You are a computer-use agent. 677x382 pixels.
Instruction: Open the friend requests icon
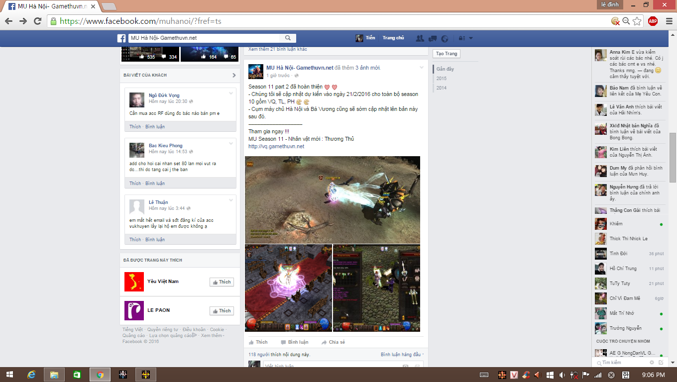coord(420,38)
